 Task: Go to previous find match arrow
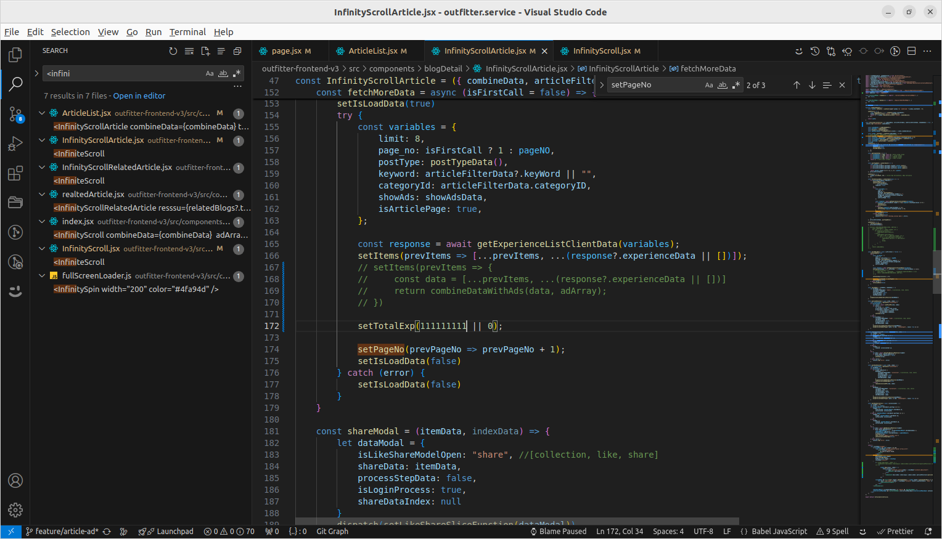(797, 85)
